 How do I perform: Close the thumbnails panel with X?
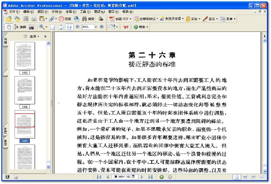point(45,36)
